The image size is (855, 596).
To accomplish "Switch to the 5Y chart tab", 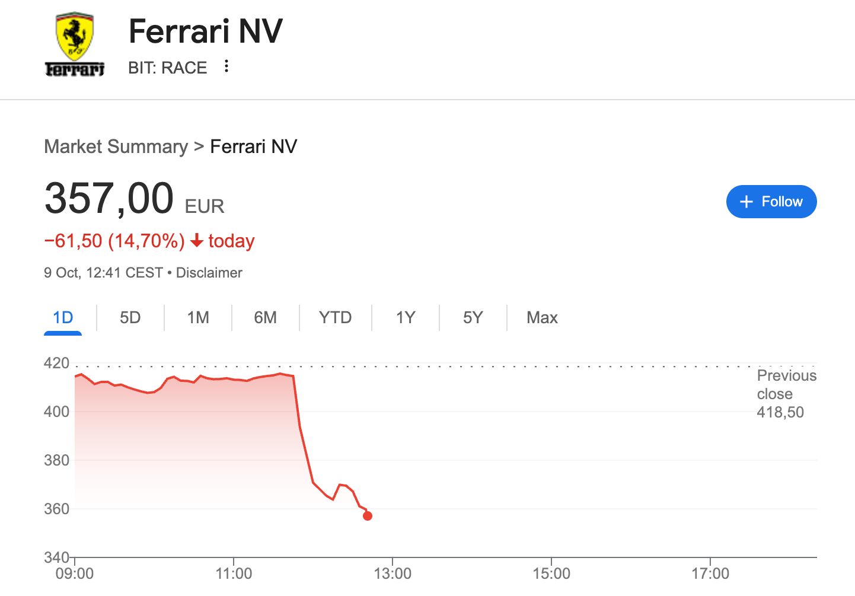I will tap(473, 318).
